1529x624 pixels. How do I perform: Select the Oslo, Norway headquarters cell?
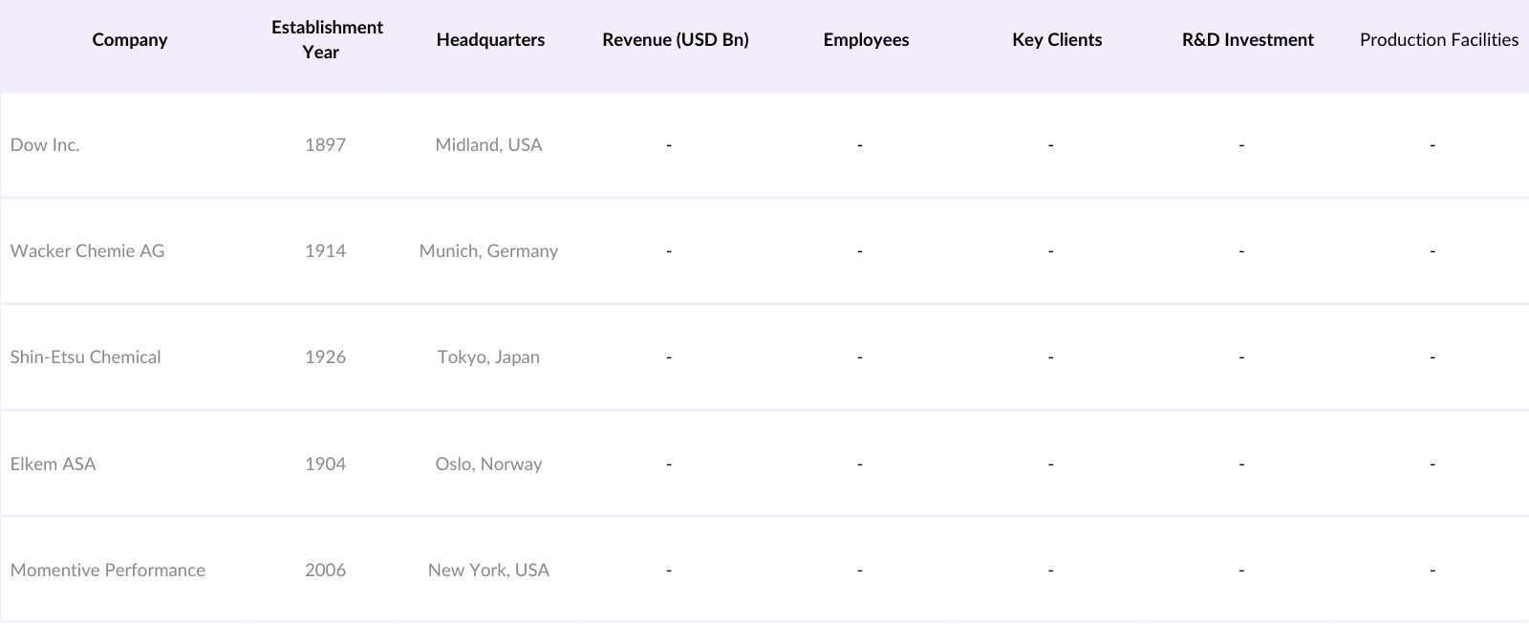pyautogui.click(x=488, y=464)
